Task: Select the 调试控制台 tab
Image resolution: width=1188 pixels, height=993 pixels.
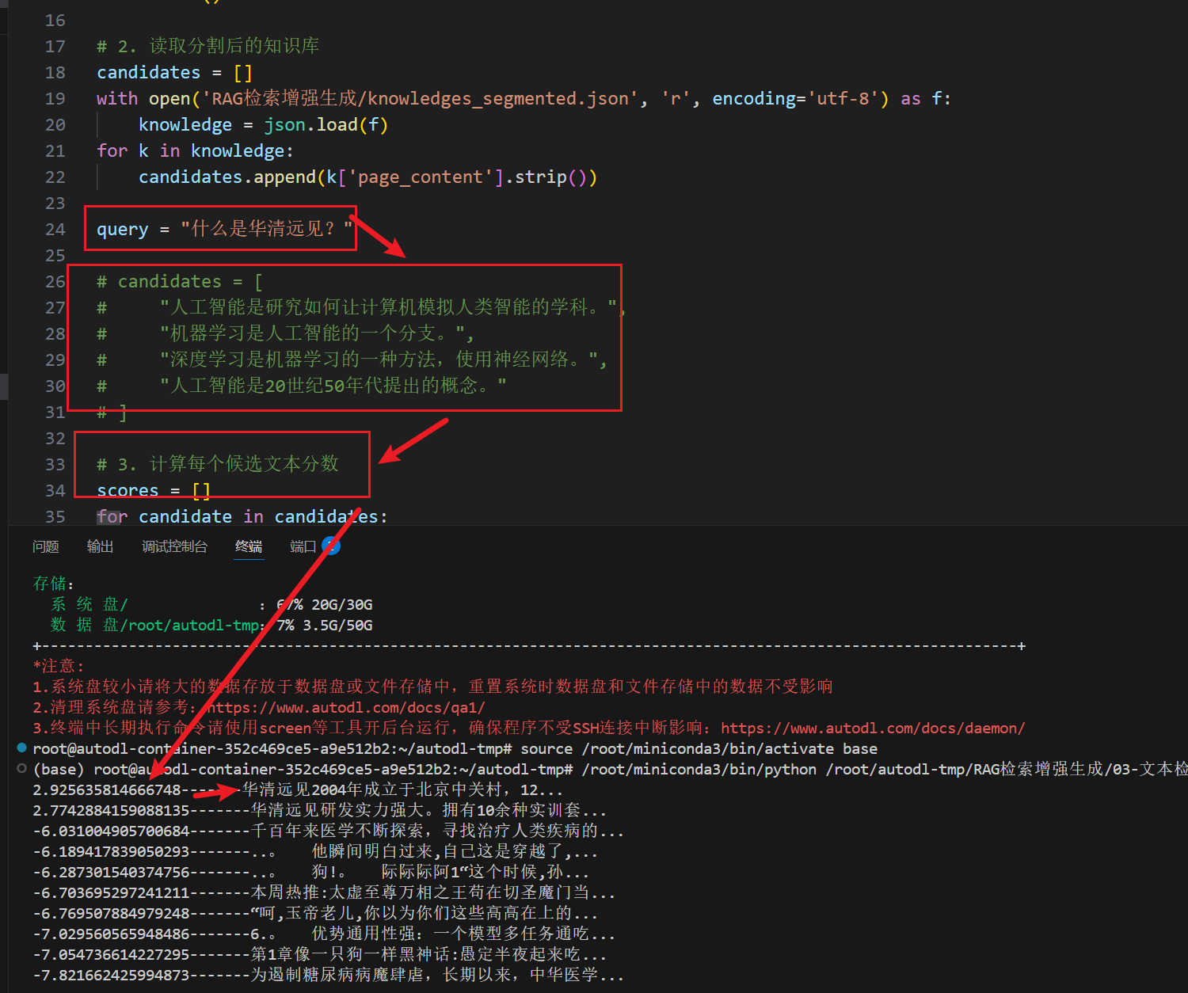Action: [x=174, y=546]
